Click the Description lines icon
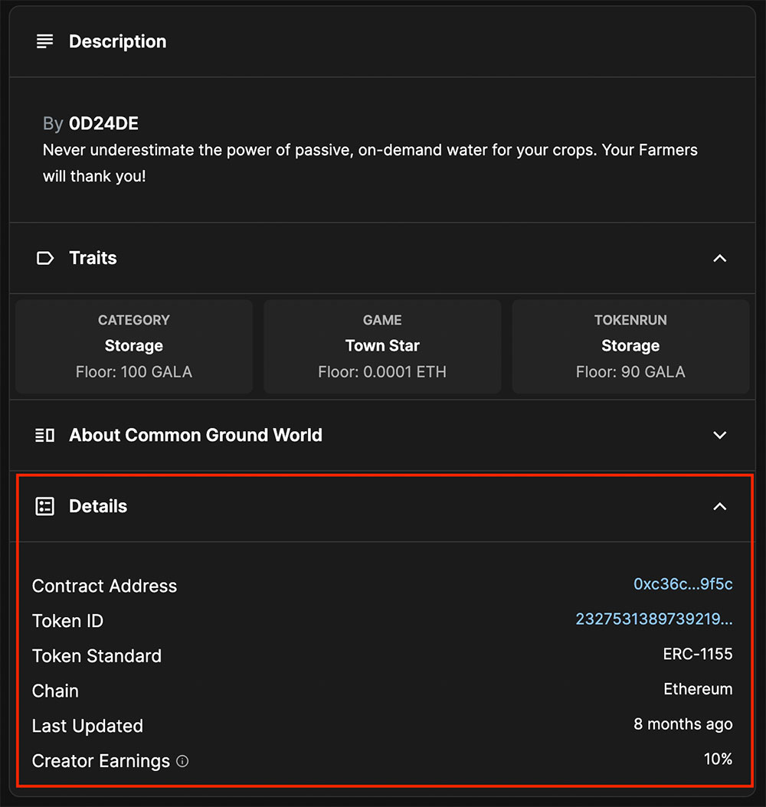 pos(44,41)
